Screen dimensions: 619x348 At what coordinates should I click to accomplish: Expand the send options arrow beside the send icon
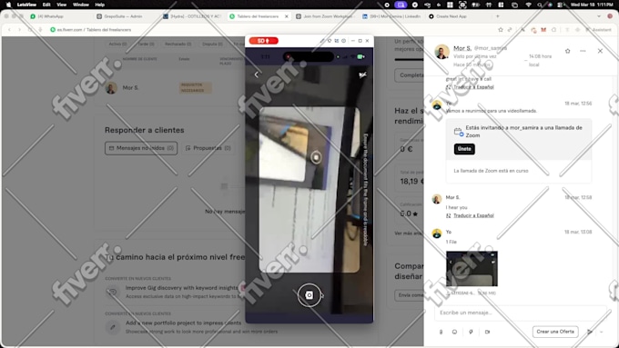click(601, 332)
